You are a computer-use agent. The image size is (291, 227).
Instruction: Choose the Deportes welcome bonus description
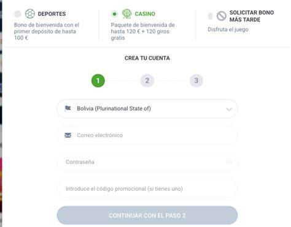[47, 31]
